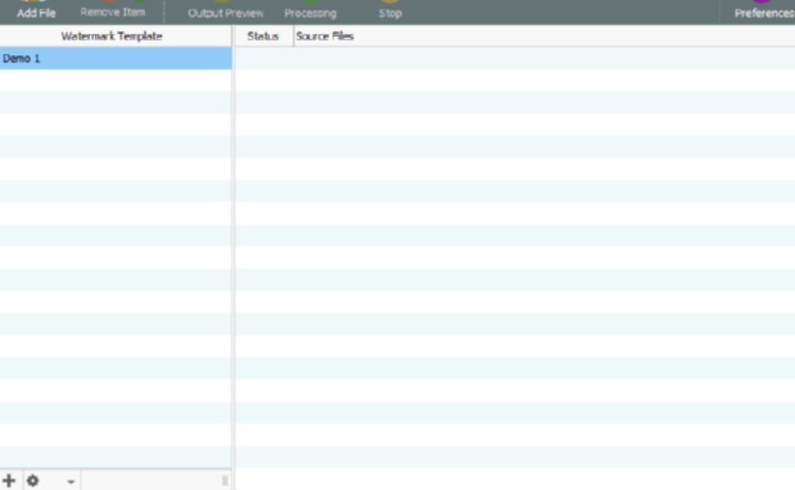This screenshot has width=795, height=490.
Task: Click Remove Item in the toolbar
Action: point(112,11)
